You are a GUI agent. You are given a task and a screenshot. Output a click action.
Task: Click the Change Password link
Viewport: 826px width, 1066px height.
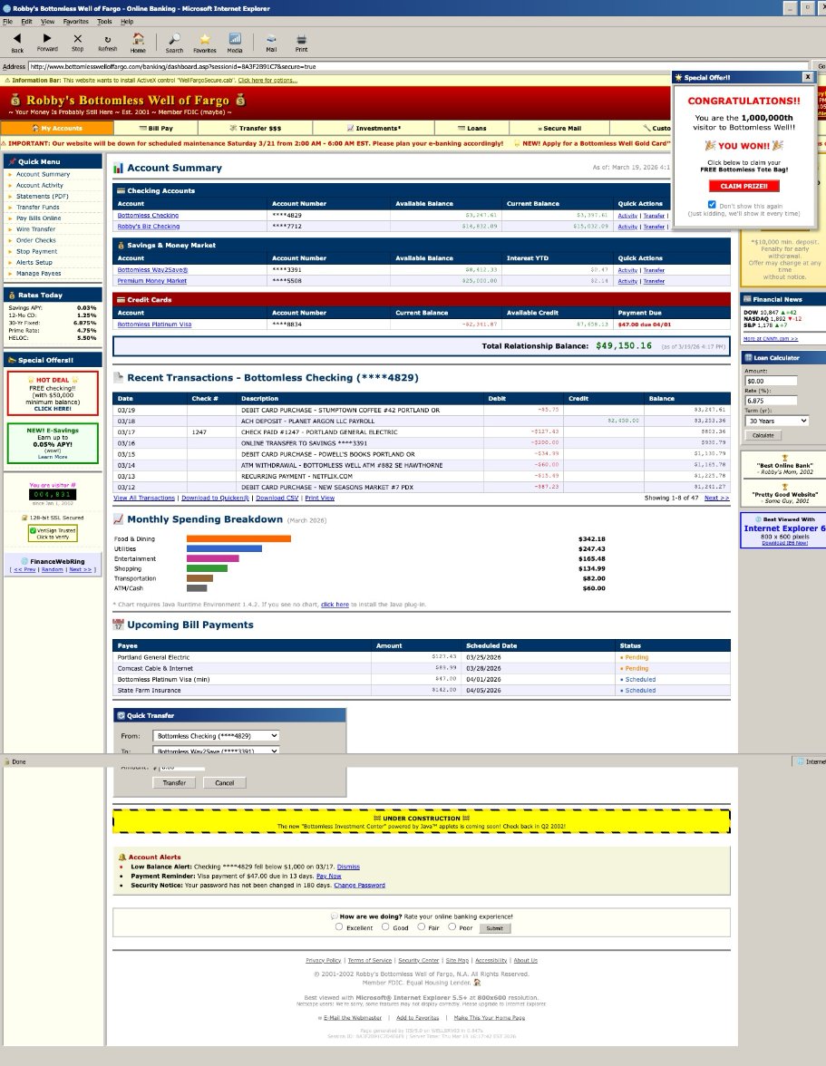point(360,885)
